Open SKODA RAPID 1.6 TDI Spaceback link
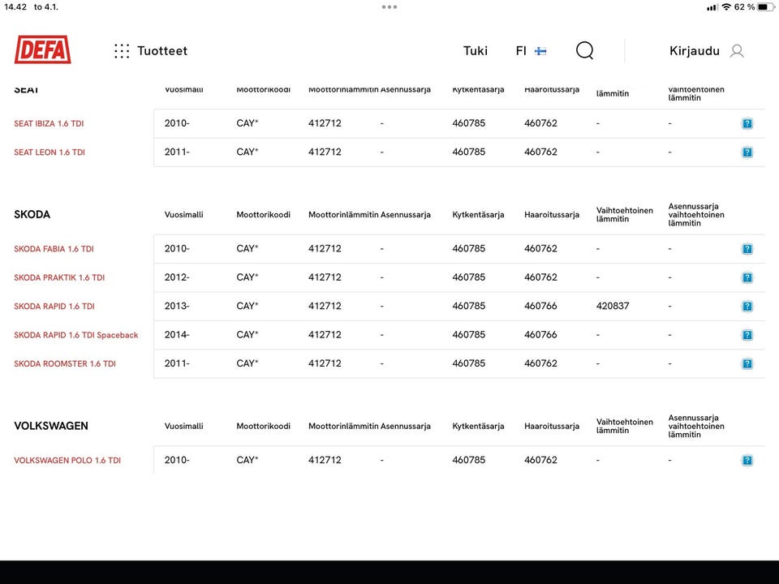Image resolution: width=779 pixels, height=584 pixels. tap(76, 335)
